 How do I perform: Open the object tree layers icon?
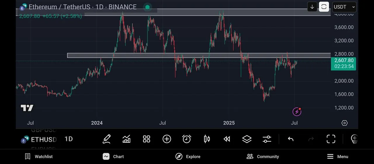247,139
